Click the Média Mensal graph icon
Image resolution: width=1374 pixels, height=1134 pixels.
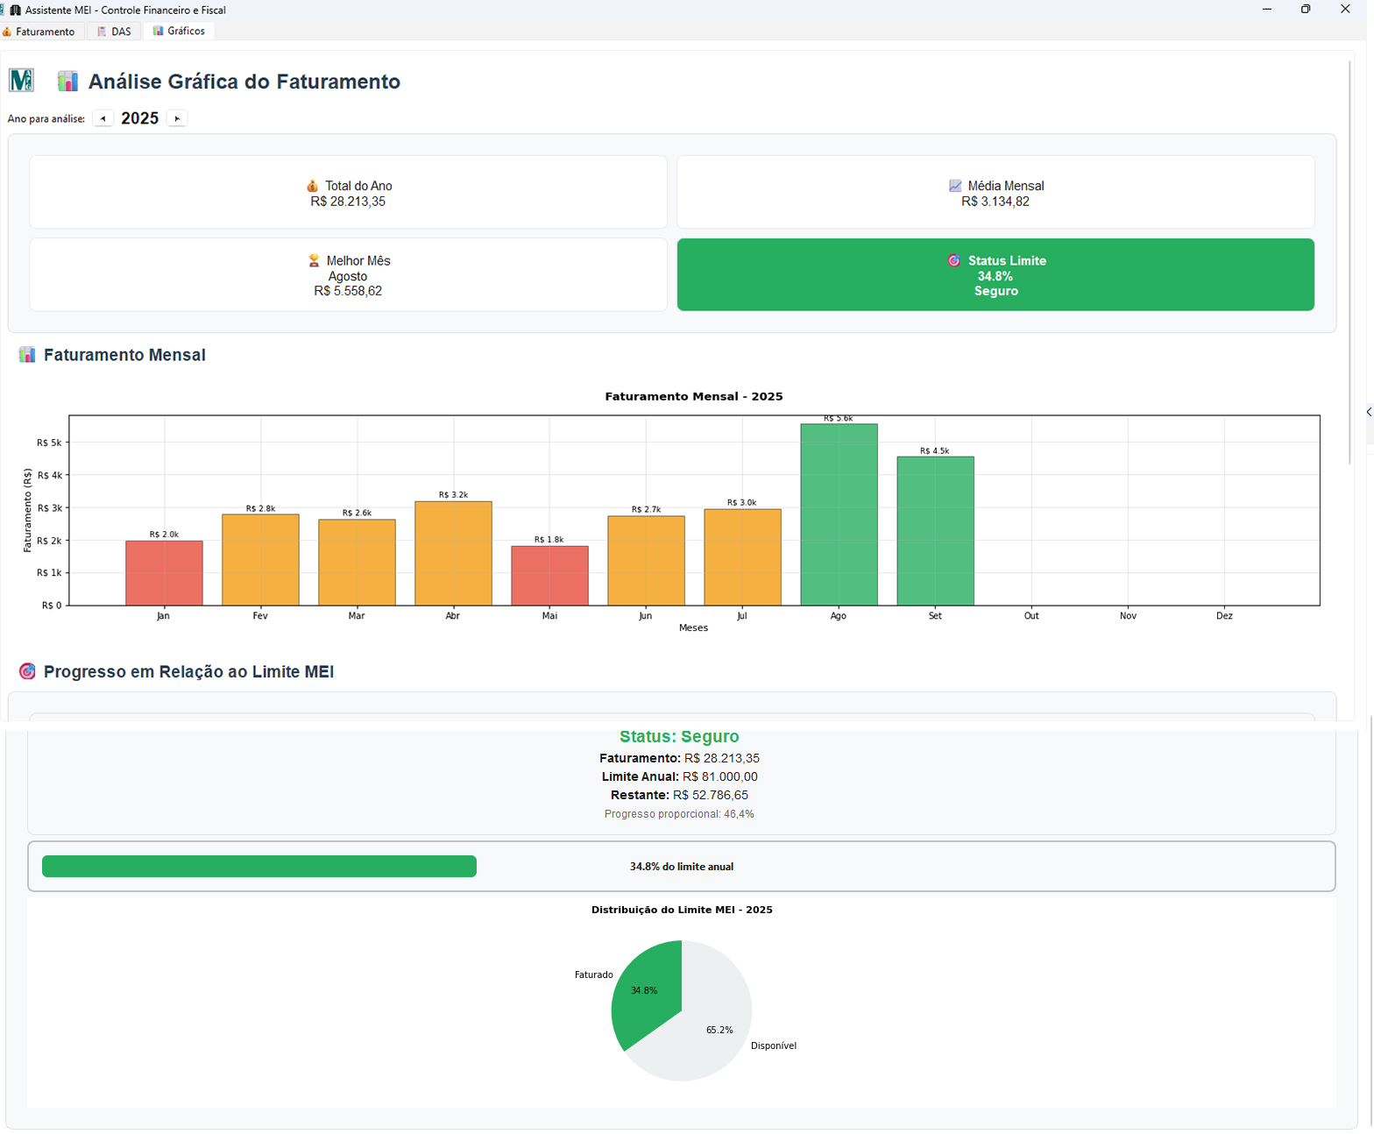(x=955, y=186)
